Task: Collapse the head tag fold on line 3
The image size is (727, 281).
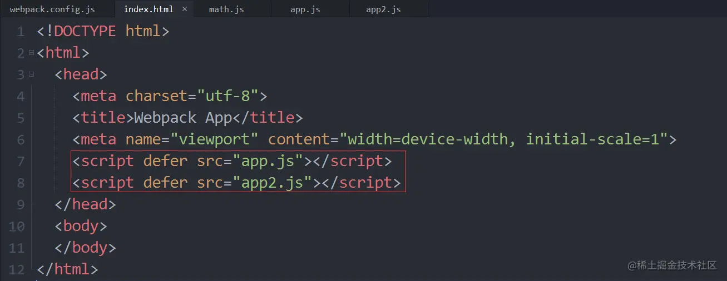Action: point(31,74)
